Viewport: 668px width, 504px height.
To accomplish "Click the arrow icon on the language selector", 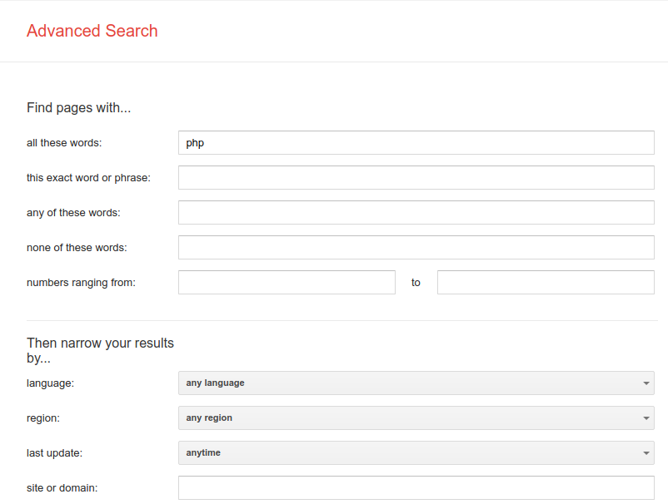I will tap(646, 383).
